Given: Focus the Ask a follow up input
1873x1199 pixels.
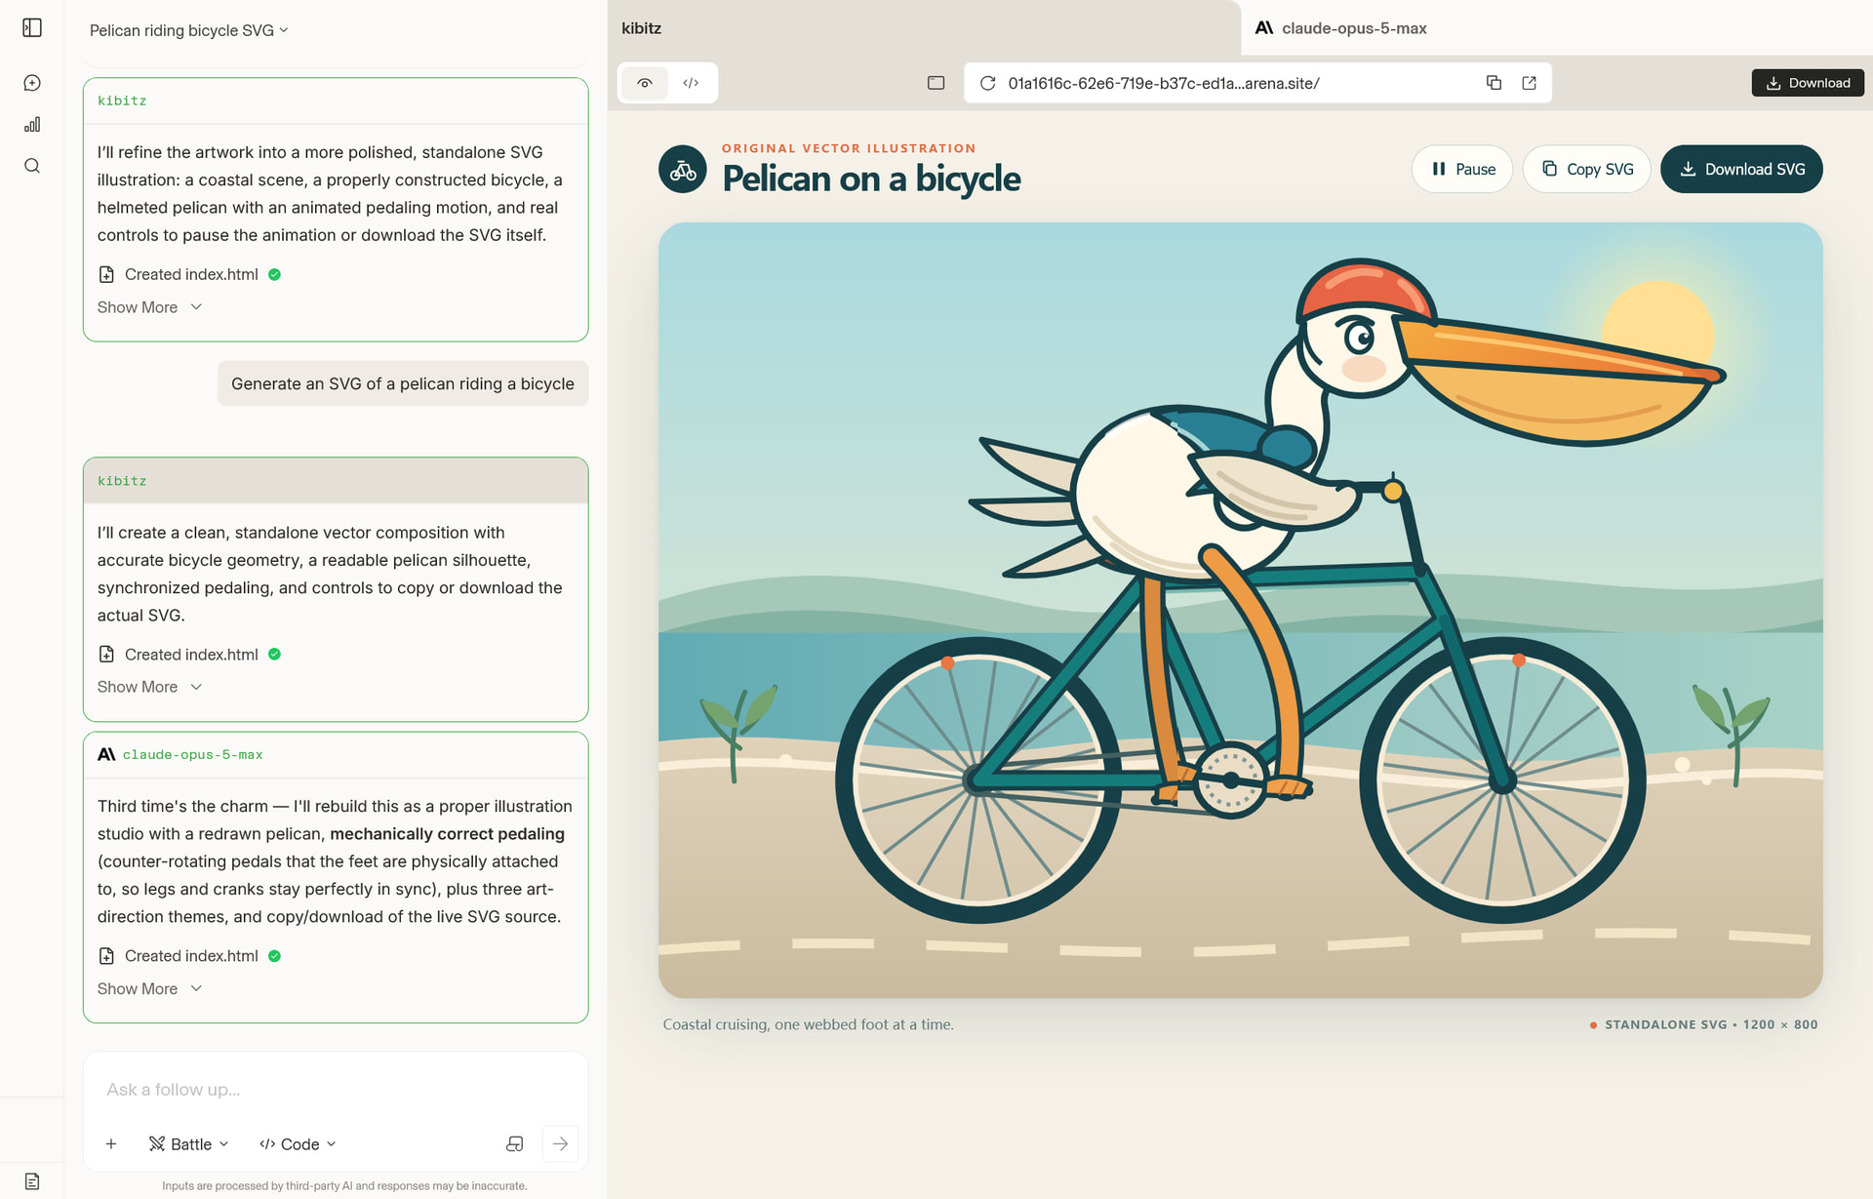Looking at the screenshot, I should tap(336, 1090).
